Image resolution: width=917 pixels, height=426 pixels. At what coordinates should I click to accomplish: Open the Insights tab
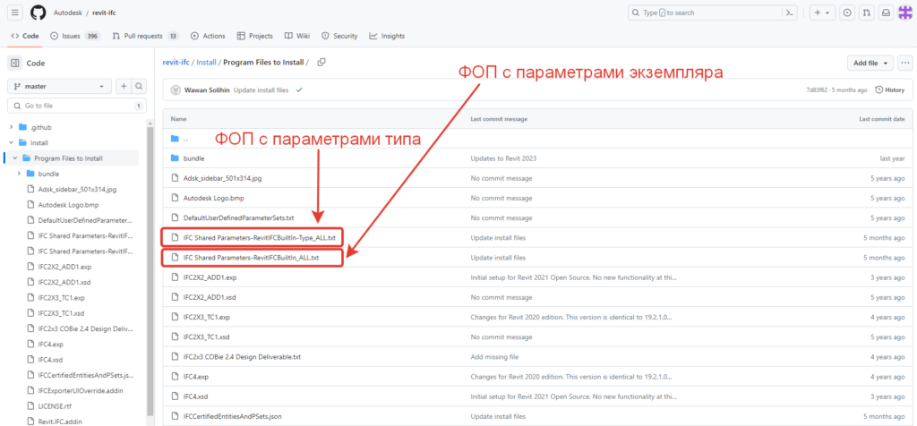coord(387,36)
